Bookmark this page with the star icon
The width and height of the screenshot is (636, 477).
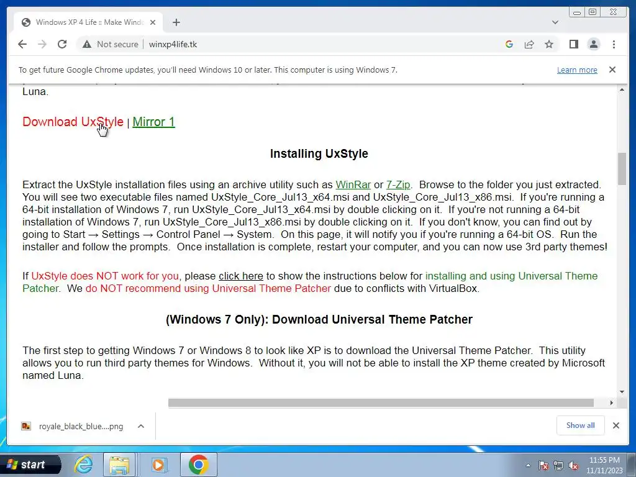coord(549,44)
